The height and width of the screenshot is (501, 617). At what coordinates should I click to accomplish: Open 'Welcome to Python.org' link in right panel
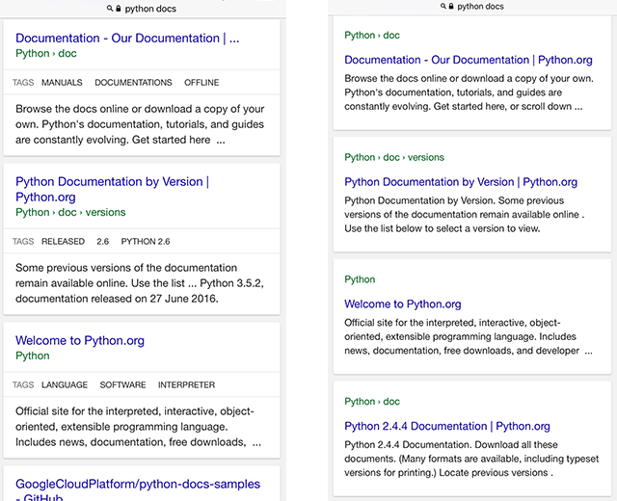tap(402, 304)
